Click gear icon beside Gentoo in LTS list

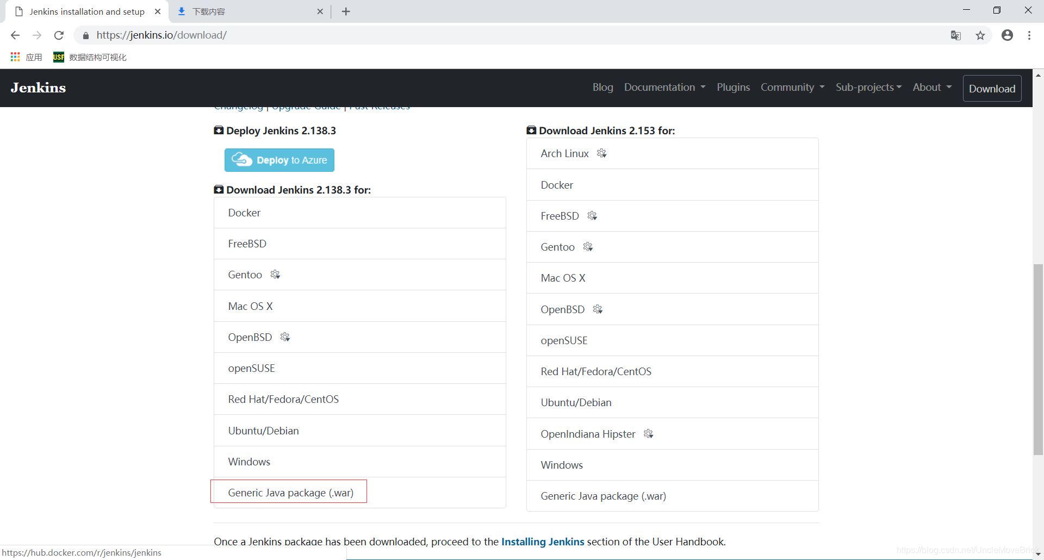point(275,275)
